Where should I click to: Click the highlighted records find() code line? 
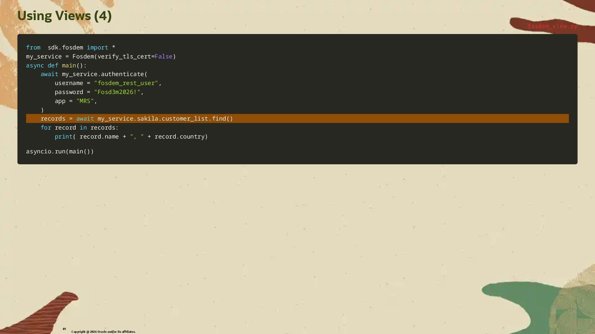click(x=136, y=119)
